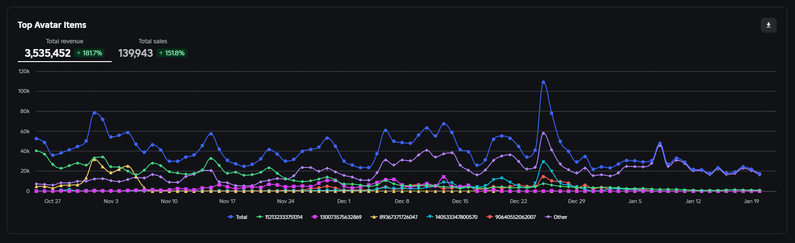Image resolution: width=795 pixels, height=243 pixels.
Task: Click the Top Avatar Items heading
Action: tap(52, 25)
